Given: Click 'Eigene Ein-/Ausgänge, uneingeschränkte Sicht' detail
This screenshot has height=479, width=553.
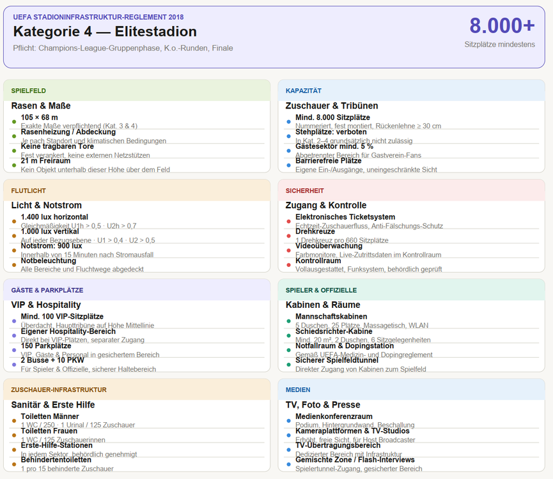Looking at the screenshot, I should pyautogui.click(x=366, y=170).
